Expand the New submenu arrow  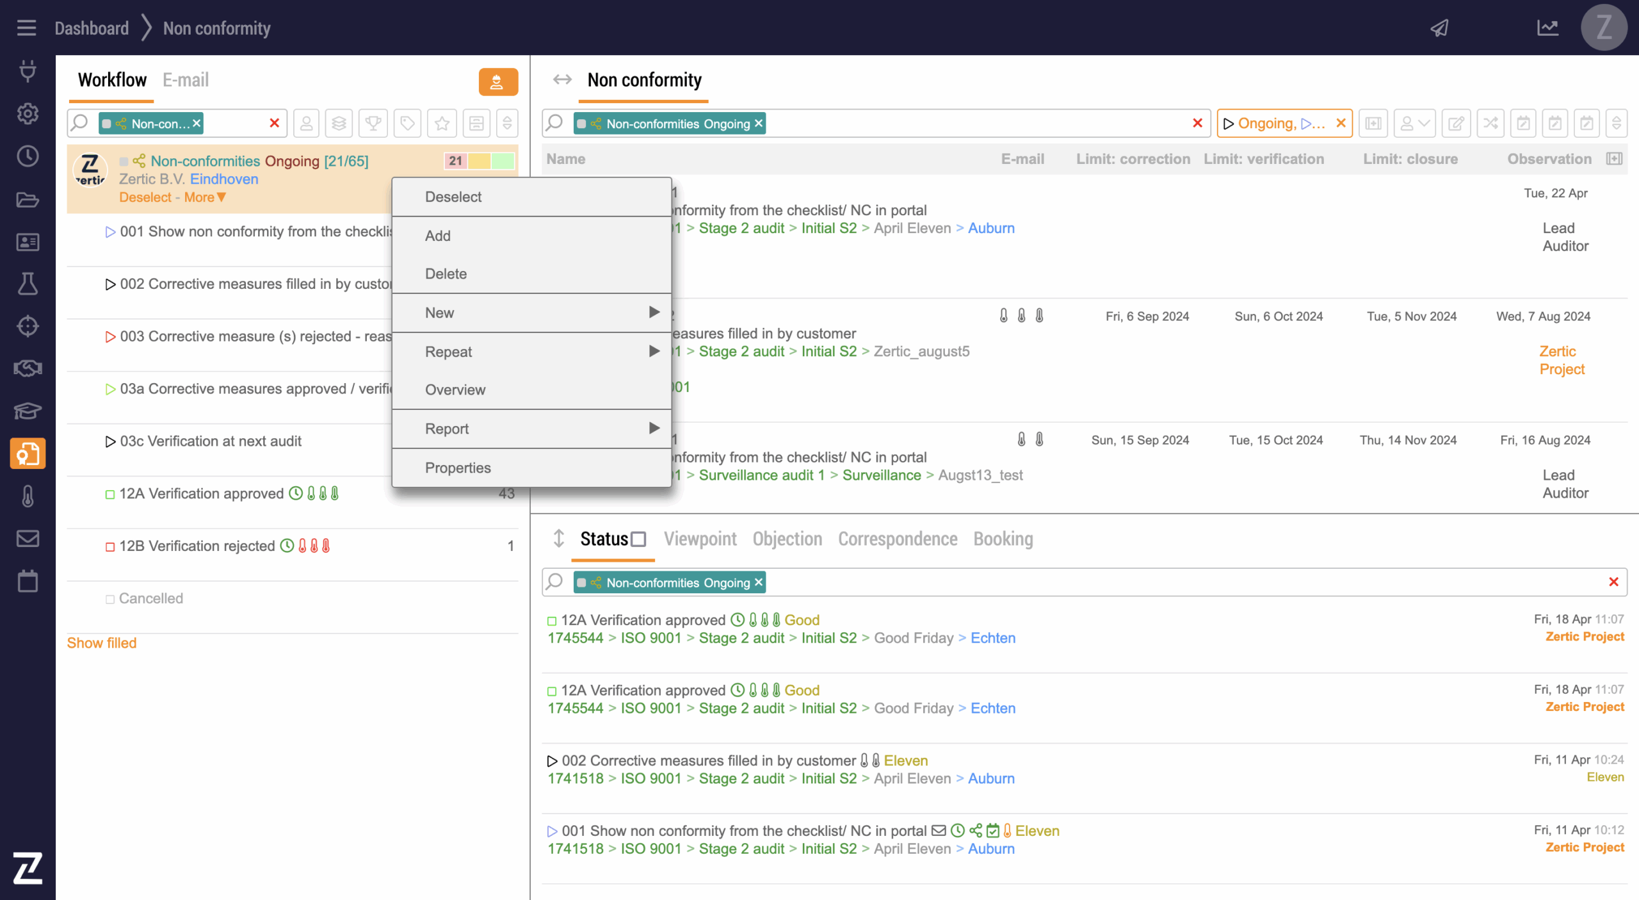pyautogui.click(x=654, y=312)
